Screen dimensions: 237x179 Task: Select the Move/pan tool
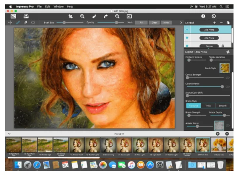10,23
